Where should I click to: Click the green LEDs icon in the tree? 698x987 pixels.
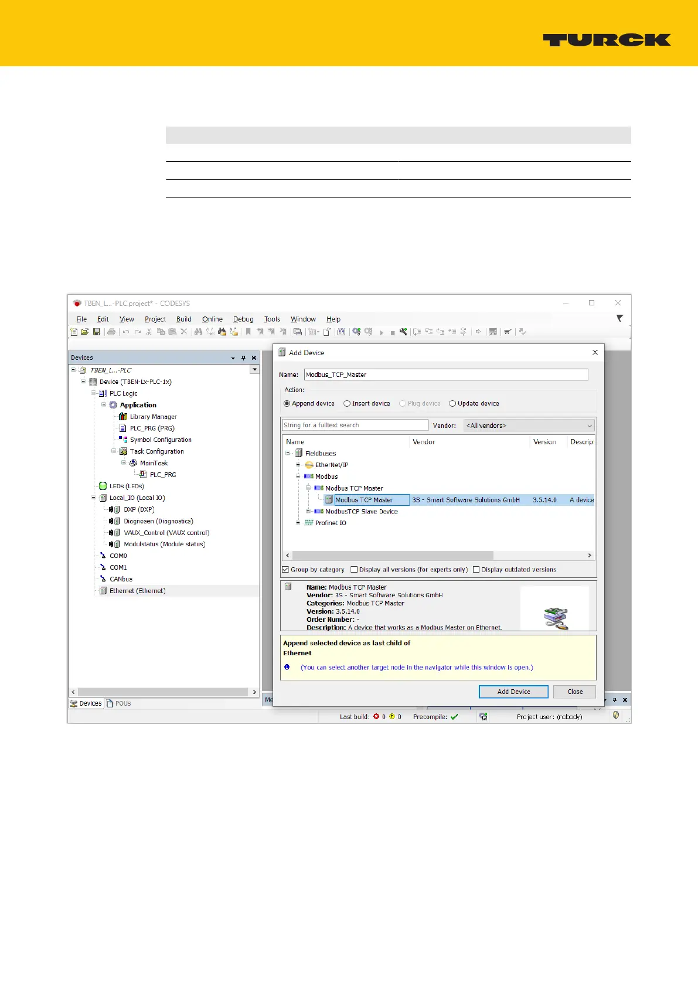coord(103,486)
